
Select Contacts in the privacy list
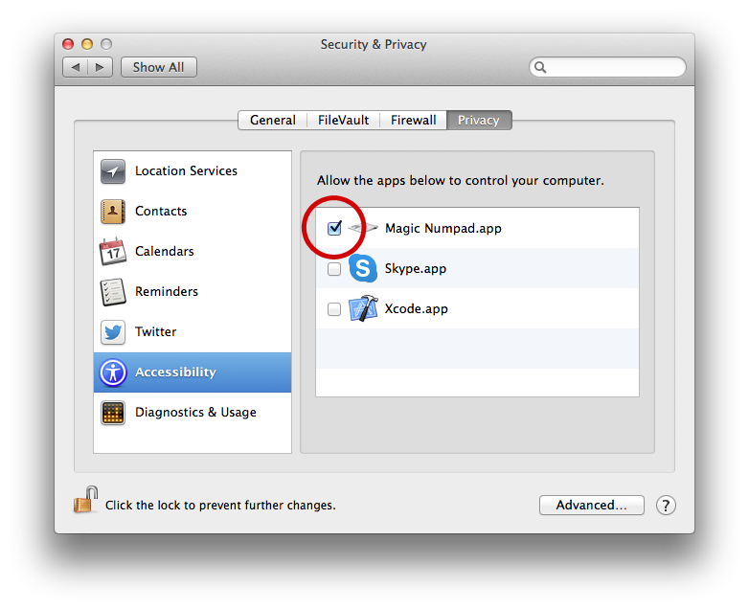pyautogui.click(x=193, y=211)
